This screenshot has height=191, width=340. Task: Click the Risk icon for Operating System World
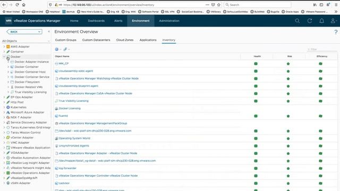[288, 138]
